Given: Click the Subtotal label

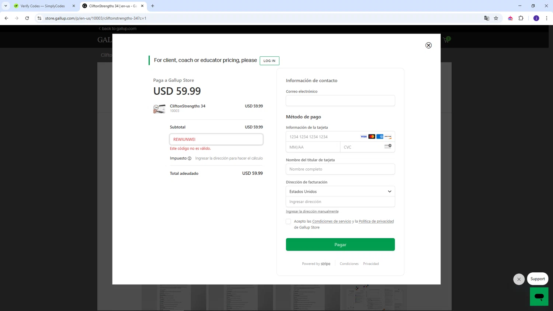Looking at the screenshot, I should pyautogui.click(x=178, y=127).
